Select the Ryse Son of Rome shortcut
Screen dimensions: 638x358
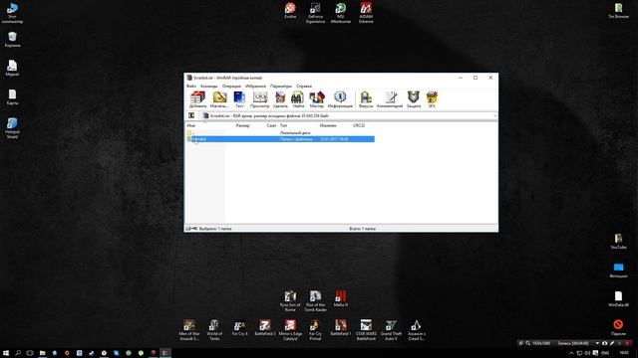pyautogui.click(x=290, y=300)
